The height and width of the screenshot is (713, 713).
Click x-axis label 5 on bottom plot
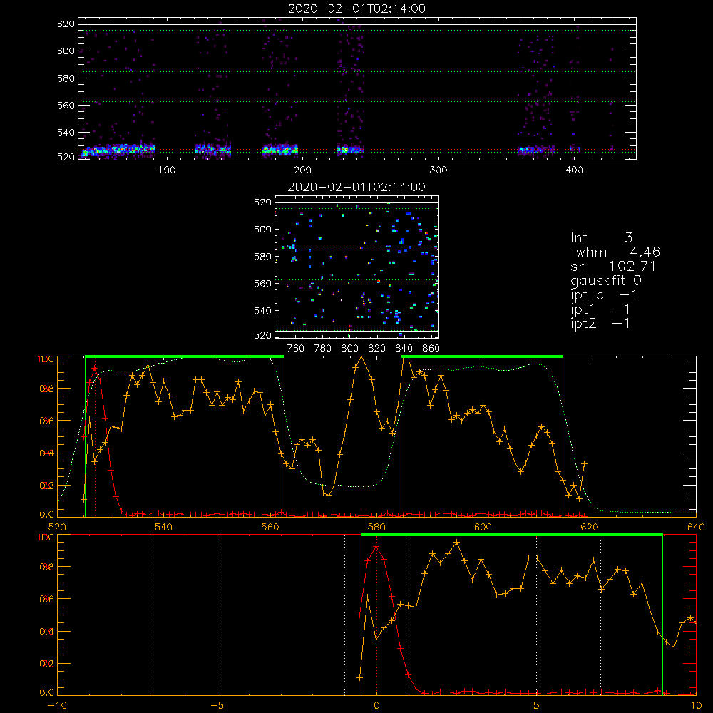(536, 705)
